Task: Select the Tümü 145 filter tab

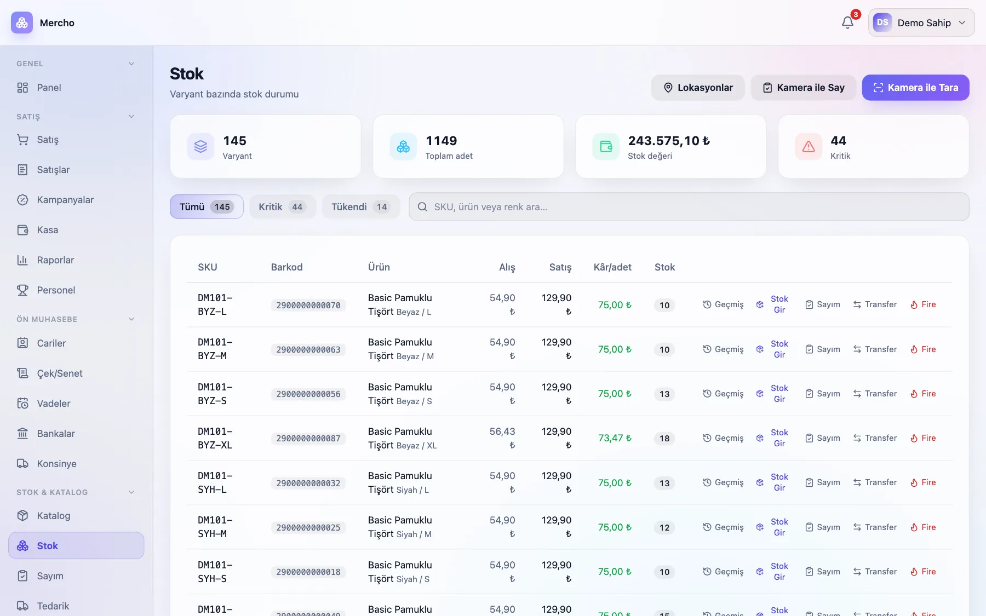Action: click(x=207, y=206)
